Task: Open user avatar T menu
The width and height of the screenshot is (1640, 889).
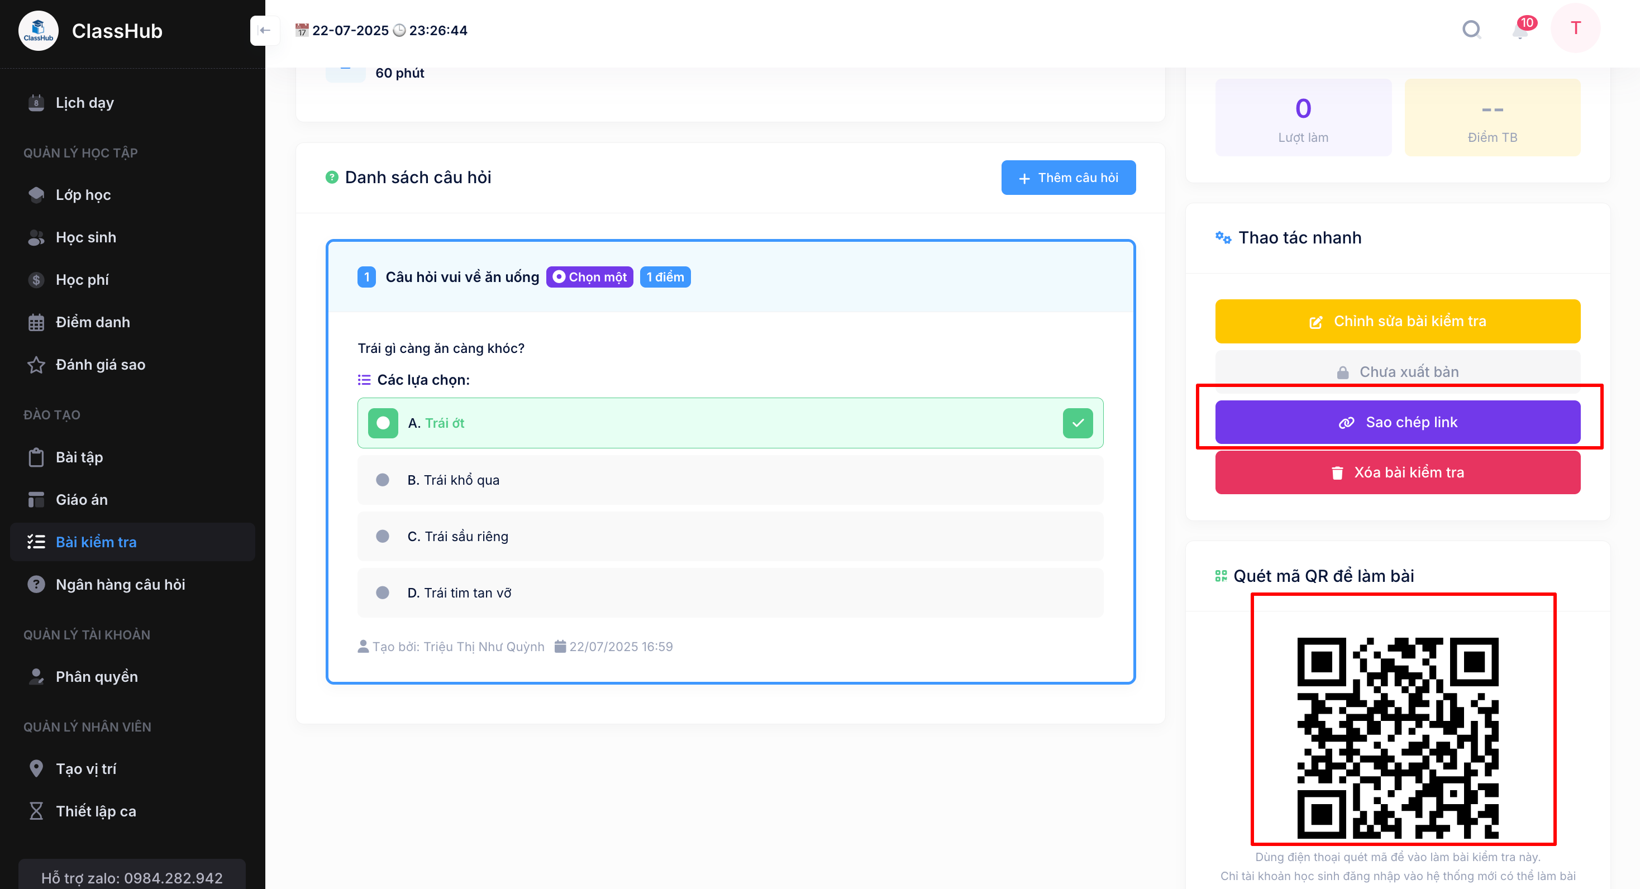Action: tap(1576, 28)
